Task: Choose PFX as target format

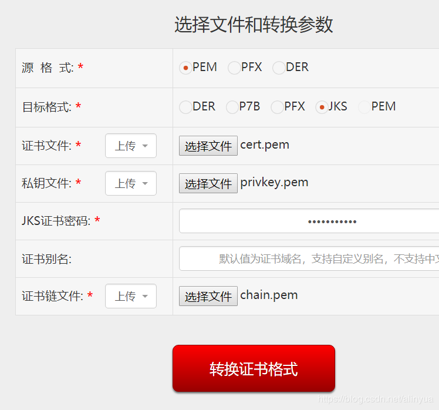Action: 277,107
